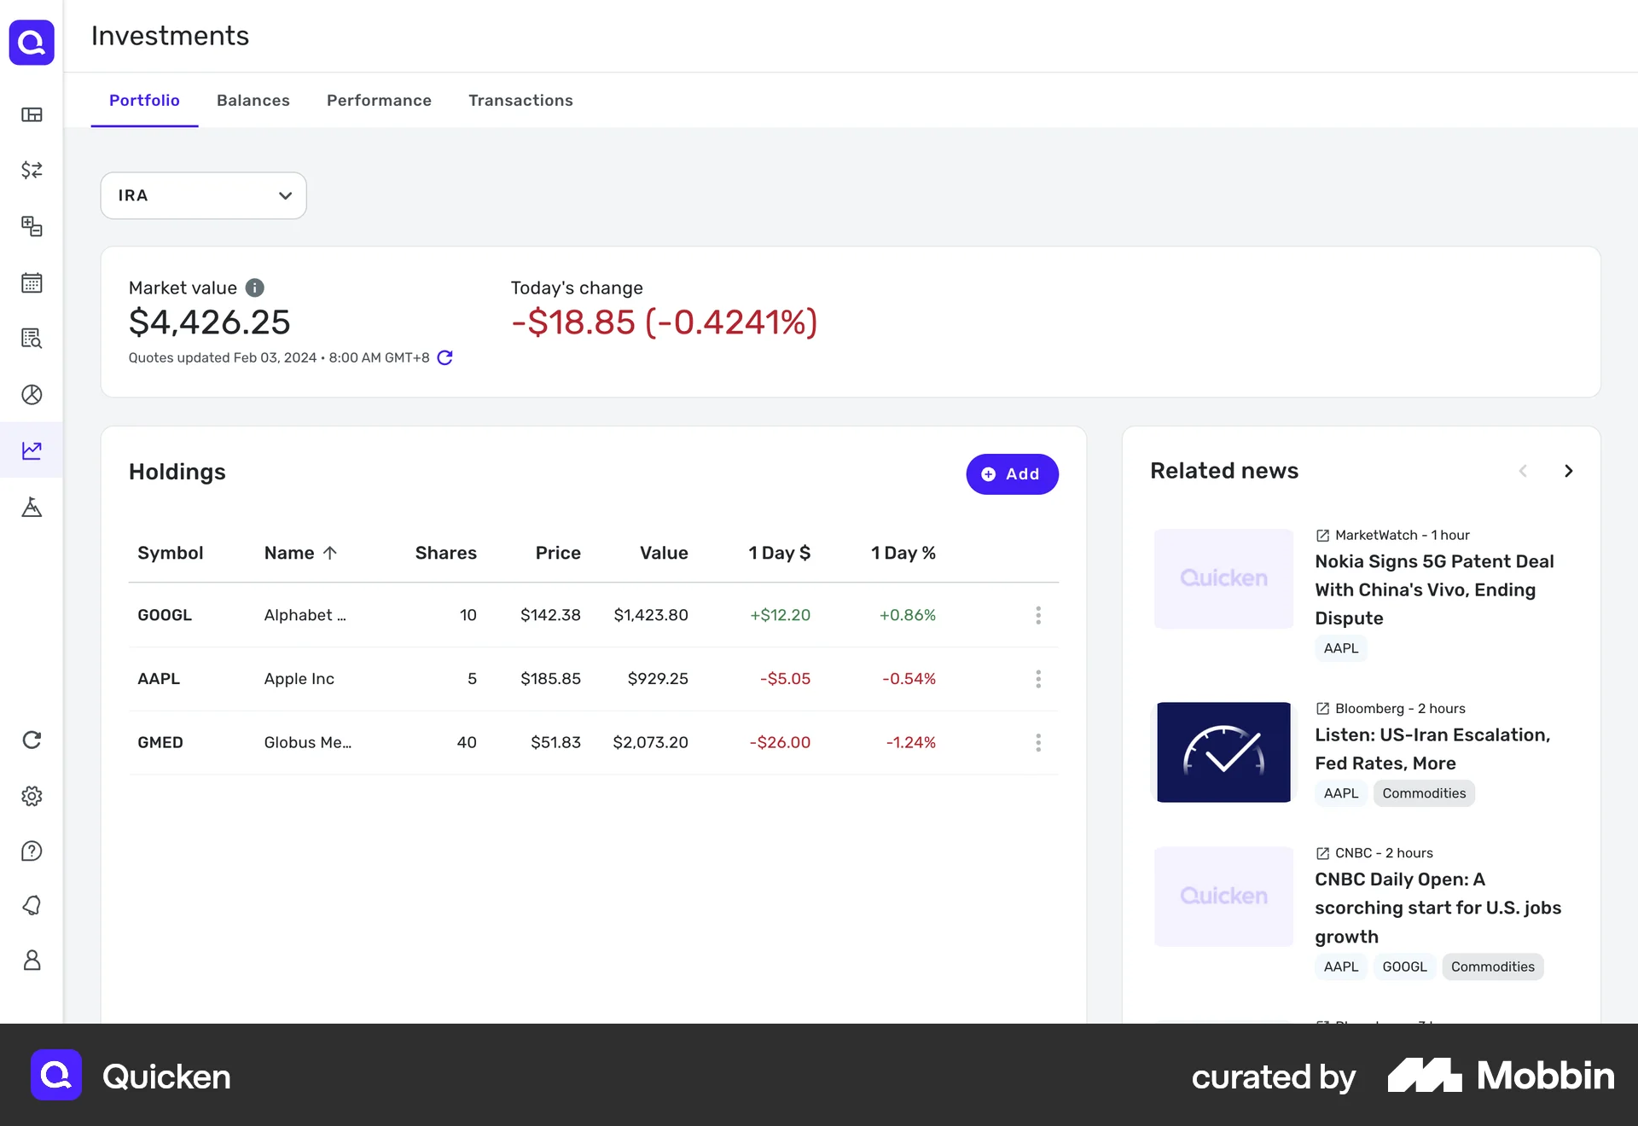The image size is (1638, 1126).
Task: Click AAPL tag under Bloomberg article
Action: pyautogui.click(x=1341, y=793)
